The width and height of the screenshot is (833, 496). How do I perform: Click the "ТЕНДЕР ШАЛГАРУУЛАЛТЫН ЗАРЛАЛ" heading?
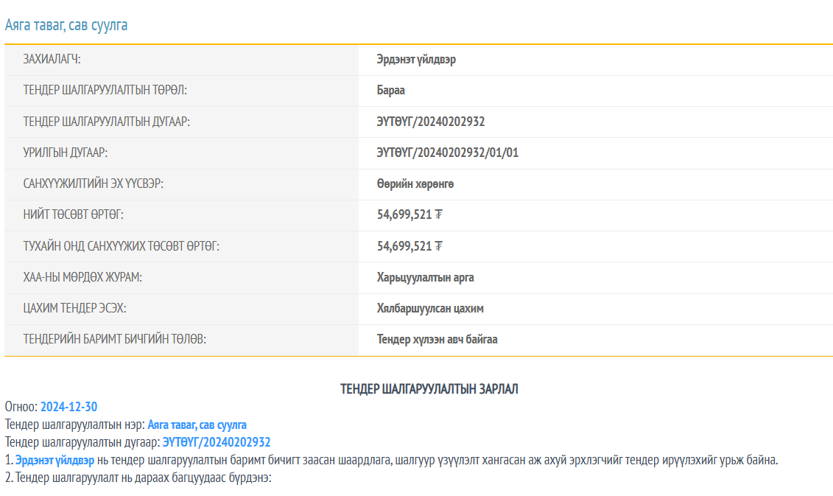point(429,389)
